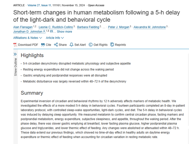
Task: Open author Alan Flanagan's profile link
Action: tap(23, 27)
